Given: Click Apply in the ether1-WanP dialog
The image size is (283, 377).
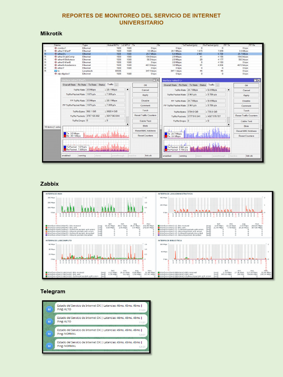Looking at the screenshot, I should tap(145, 95).
